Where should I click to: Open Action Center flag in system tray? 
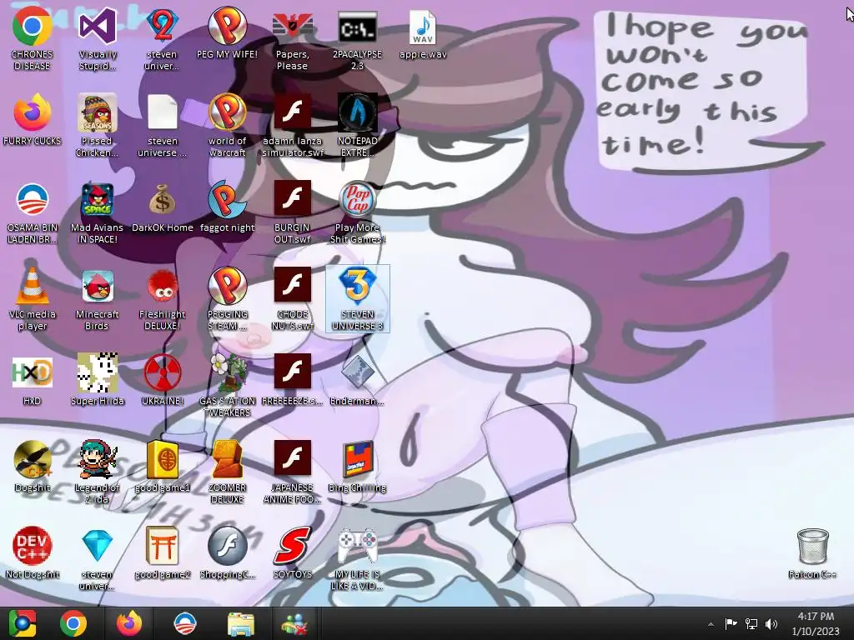[x=731, y=623]
